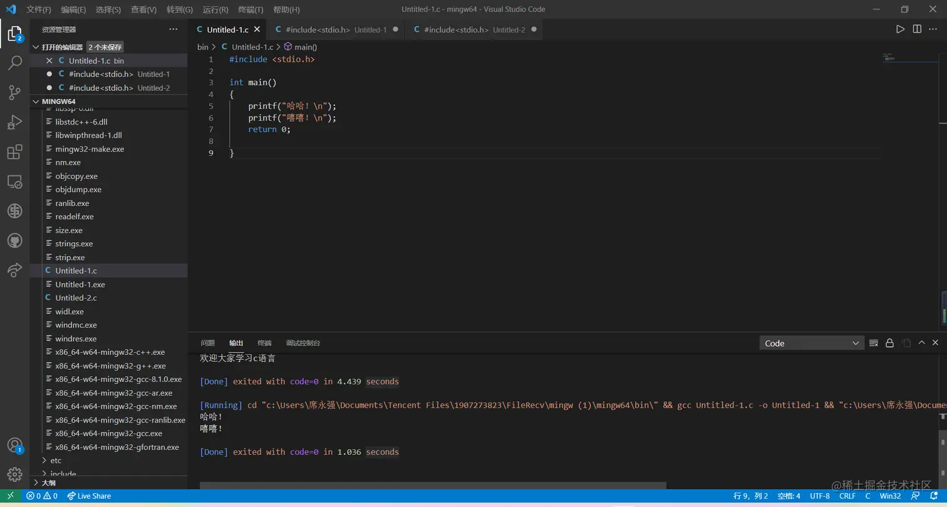947x507 pixels.
Task: Select objdump.exe in file tree
Action: [109, 190]
